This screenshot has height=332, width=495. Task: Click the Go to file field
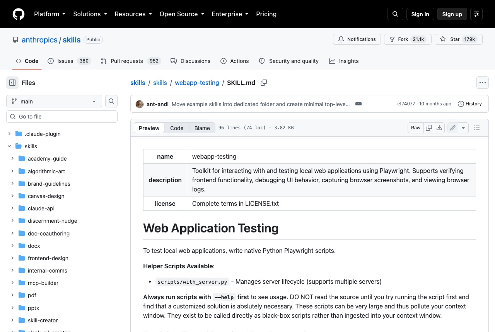(x=62, y=117)
